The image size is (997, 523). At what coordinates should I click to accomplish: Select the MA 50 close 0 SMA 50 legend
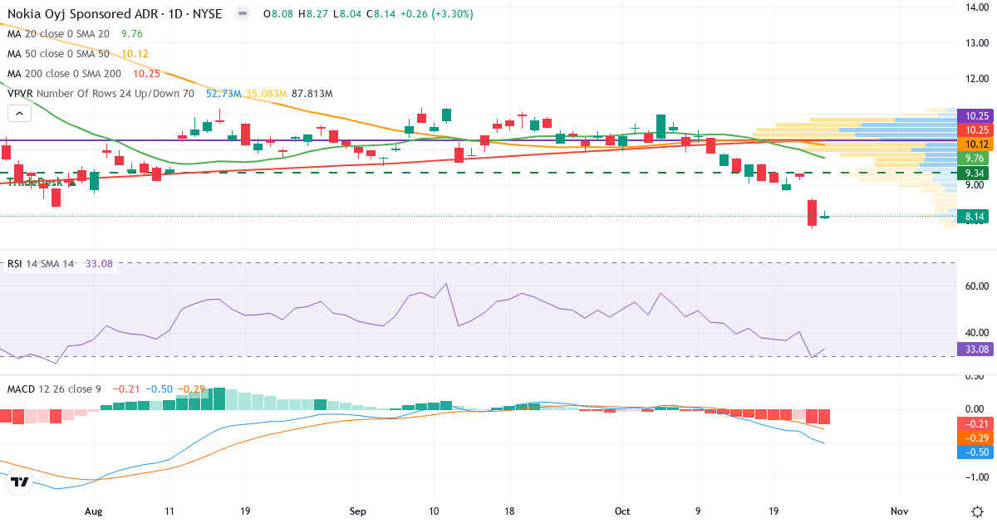(59, 54)
